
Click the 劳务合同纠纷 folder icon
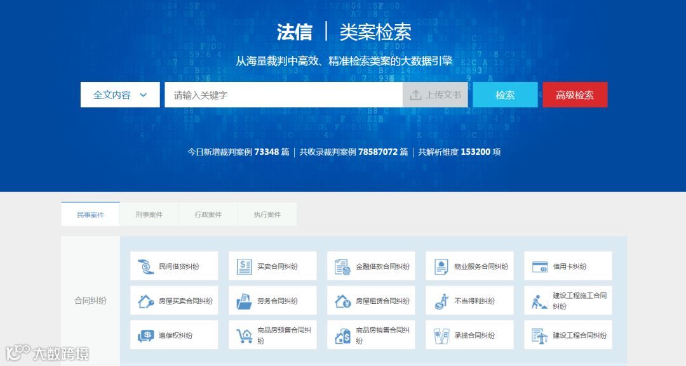pos(244,301)
